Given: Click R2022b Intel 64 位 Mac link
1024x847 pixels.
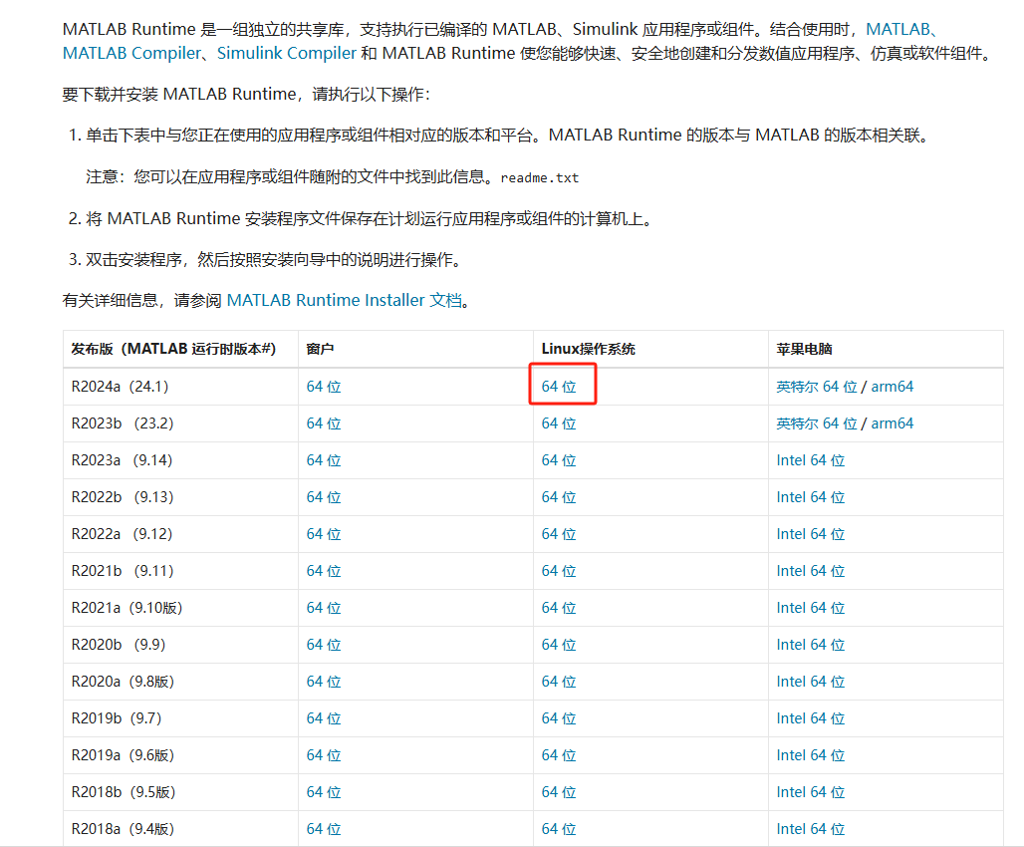Looking at the screenshot, I should click(811, 497).
